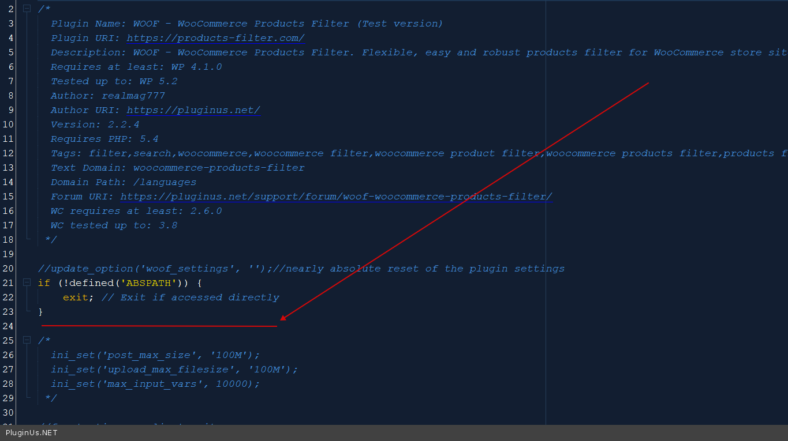Click the products-filter.com Plugin URI address

(x=215, y=38)
